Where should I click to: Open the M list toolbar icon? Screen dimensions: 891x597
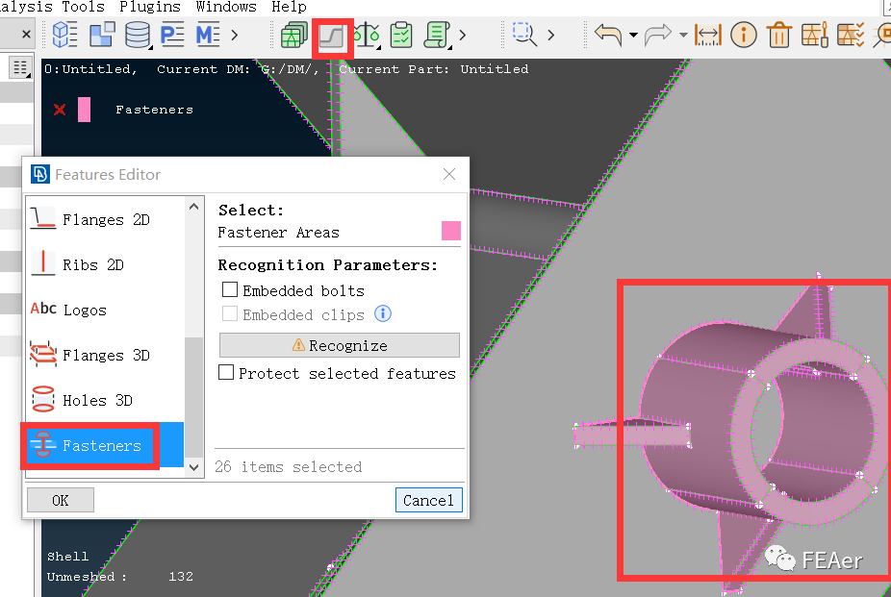pos(208,36)
